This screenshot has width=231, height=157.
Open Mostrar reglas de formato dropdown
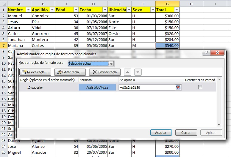coord(111,64)
